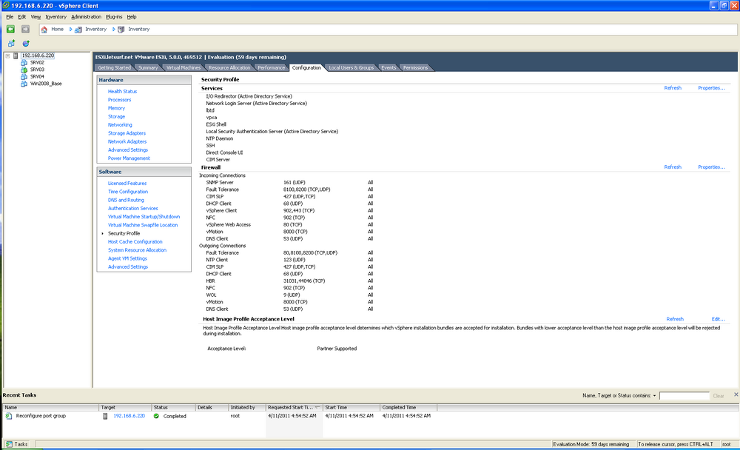Viewport: 740px width, 450px height.
Task: Open Processors hardware link
Action: 119,100
